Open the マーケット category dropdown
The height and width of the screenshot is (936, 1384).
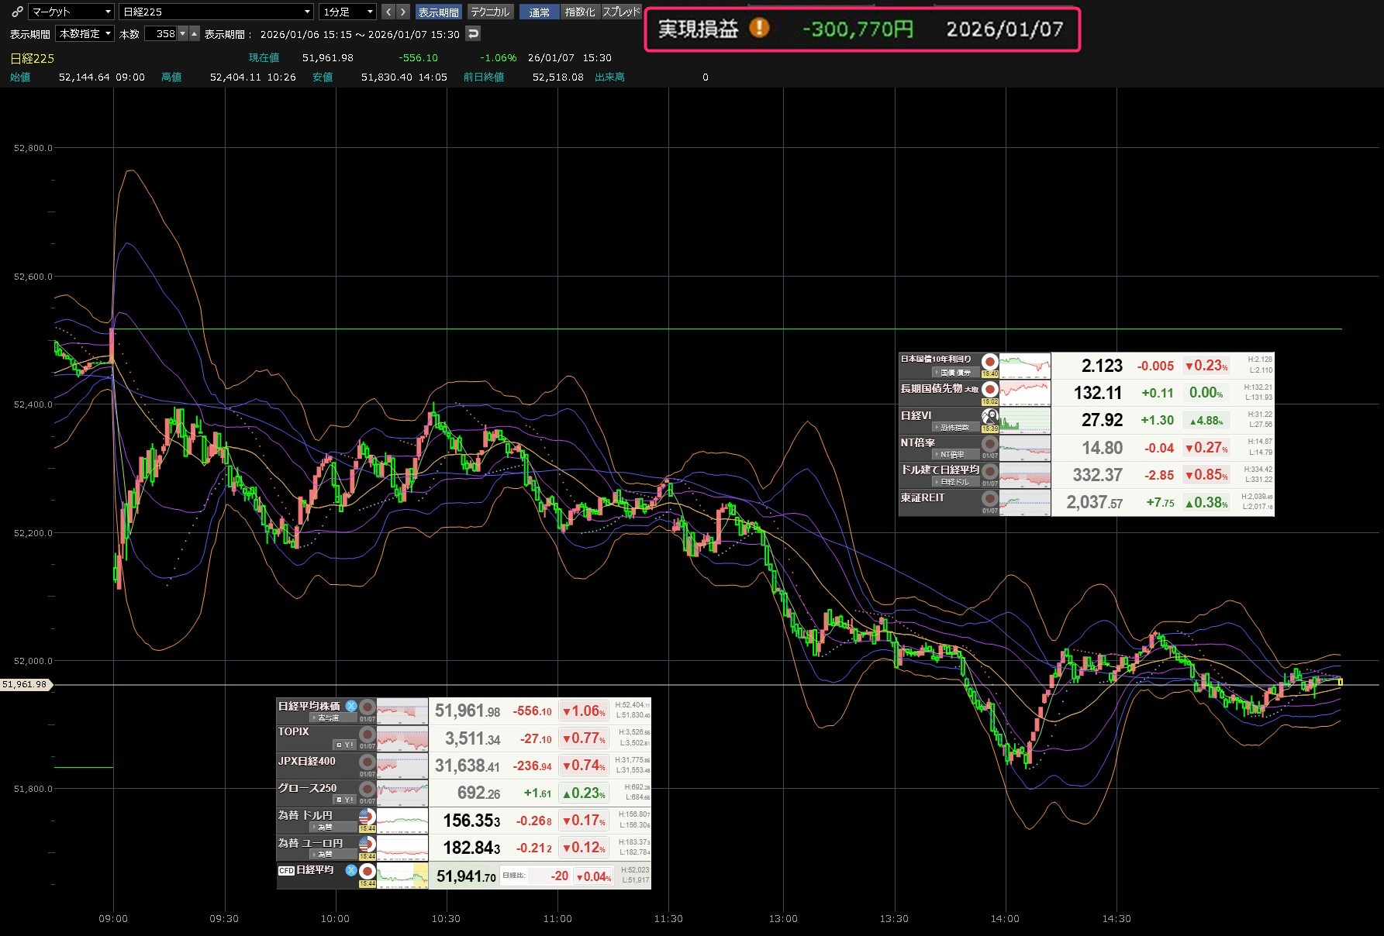click(71, 12)
